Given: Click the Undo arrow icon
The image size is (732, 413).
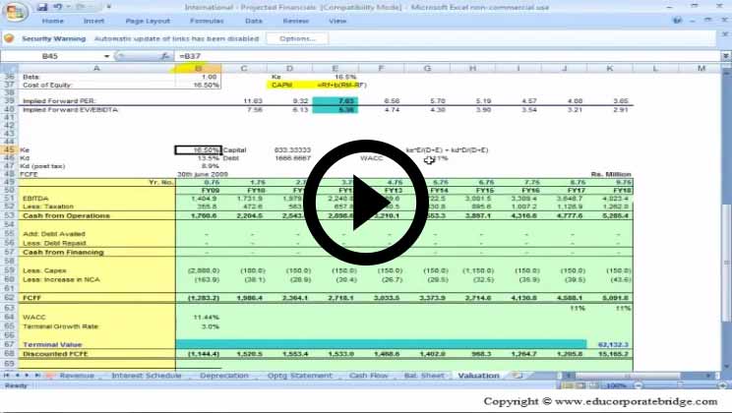Looking at the screenshot, I should (x=58, y=7).
